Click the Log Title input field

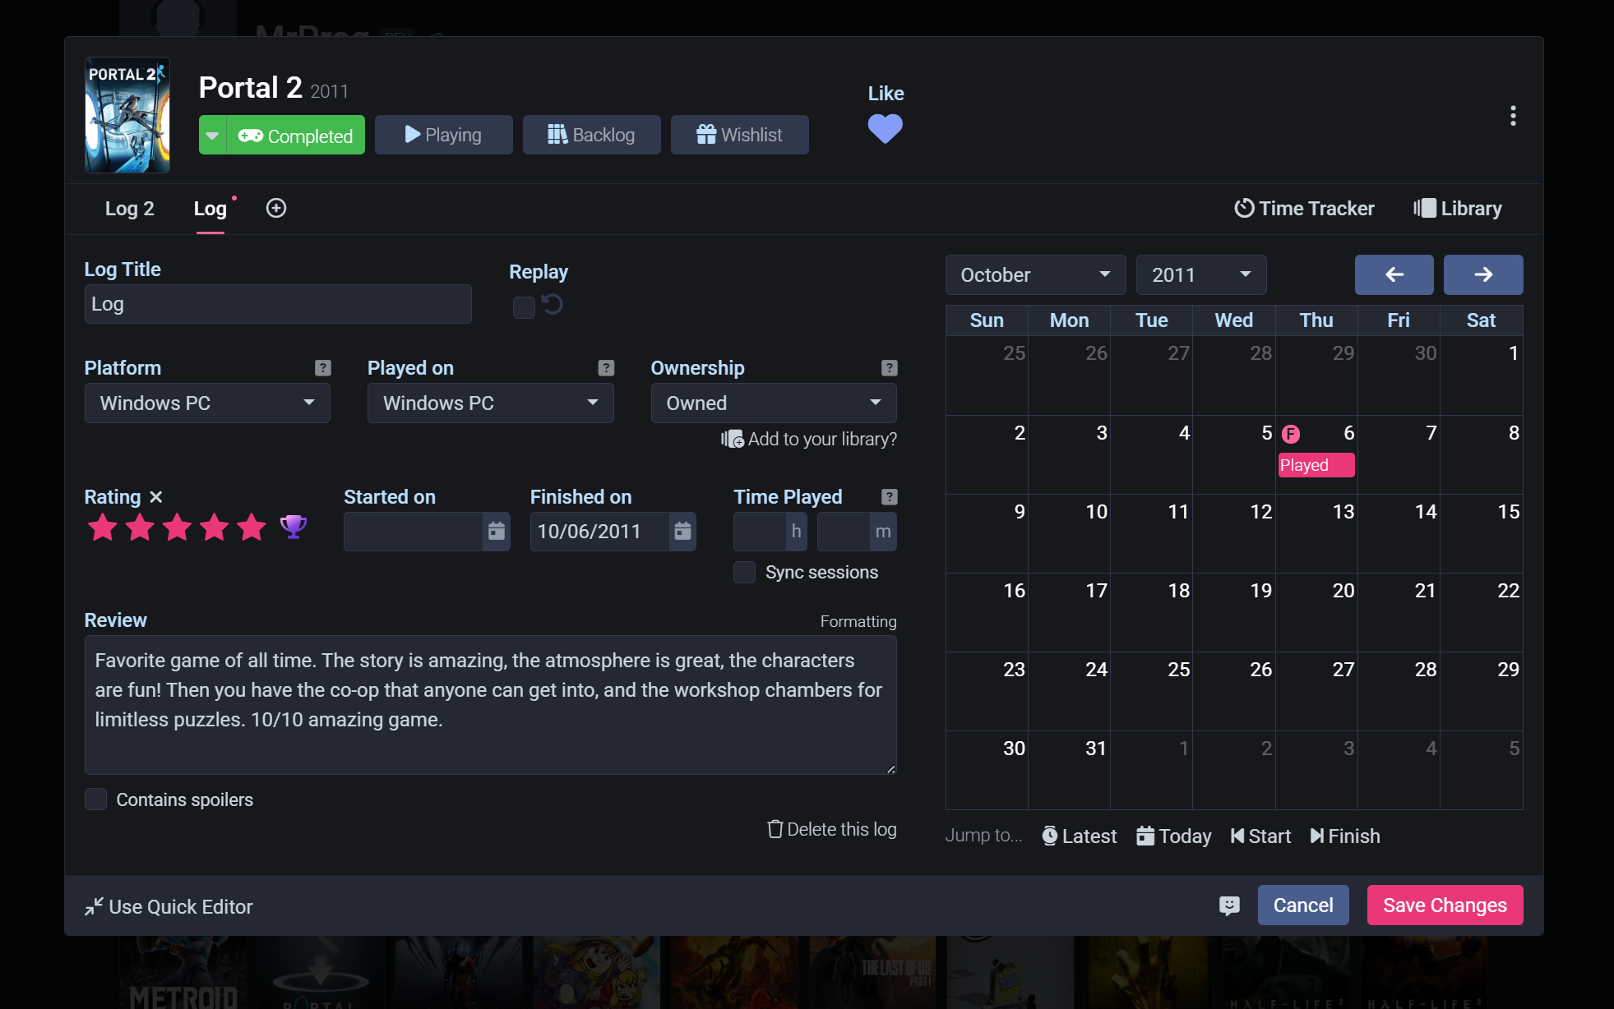[x=278, y=304]
